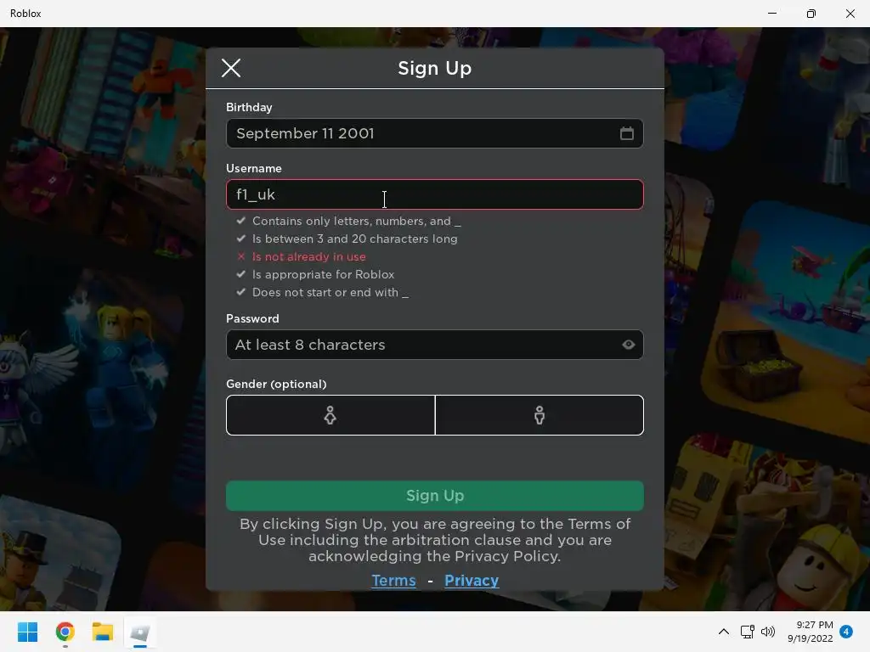Click the 'Gender (optional)' label

click(x=276, y=385)
